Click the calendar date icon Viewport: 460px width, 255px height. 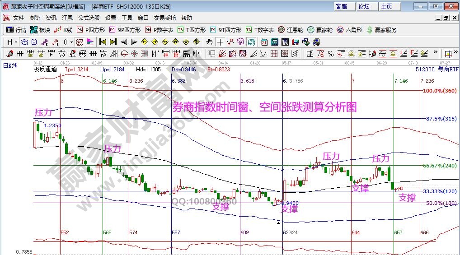tap(264, 42)
